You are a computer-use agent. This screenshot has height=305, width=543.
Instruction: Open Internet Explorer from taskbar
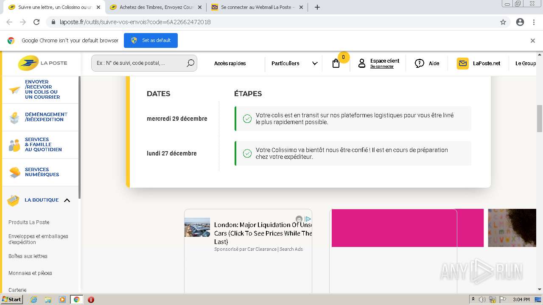(x=34, y=299)
